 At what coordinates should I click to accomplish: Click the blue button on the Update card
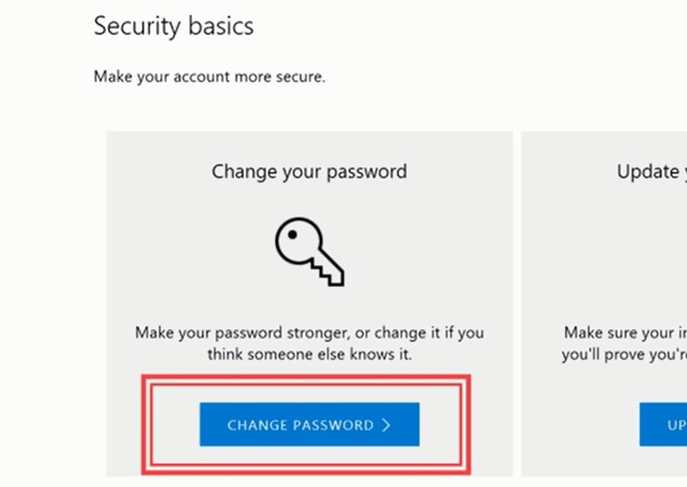[664, 425]
